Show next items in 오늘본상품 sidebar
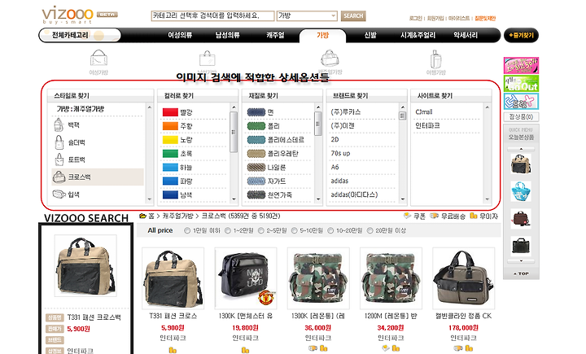The image size is (586, 354). tap(521, 261)
